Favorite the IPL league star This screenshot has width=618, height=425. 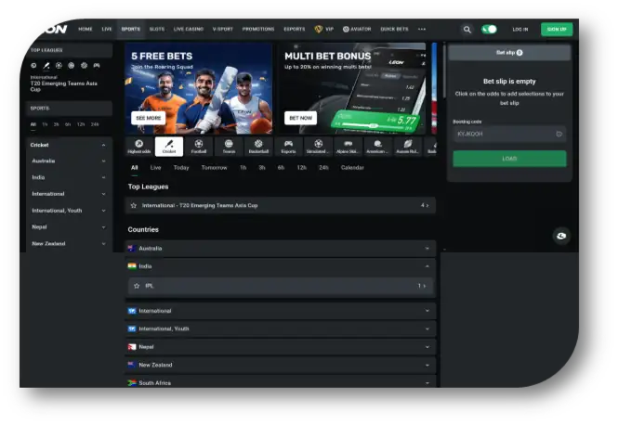coord(137,286)
